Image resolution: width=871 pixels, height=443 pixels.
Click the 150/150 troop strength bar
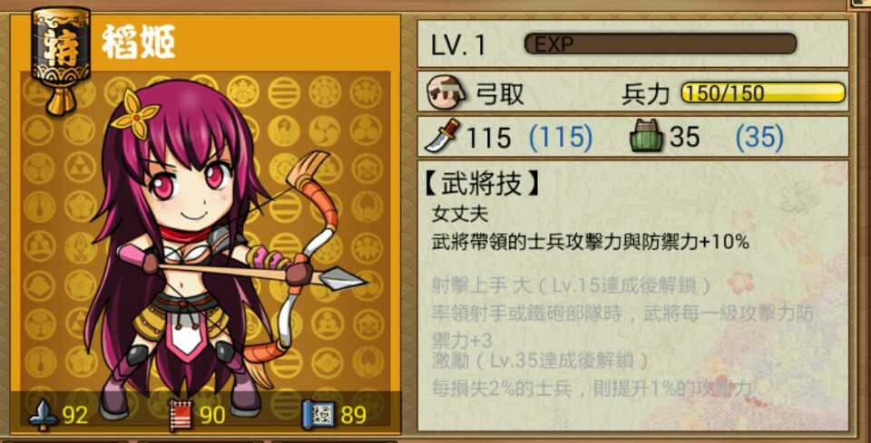click(x=764, y=93)
